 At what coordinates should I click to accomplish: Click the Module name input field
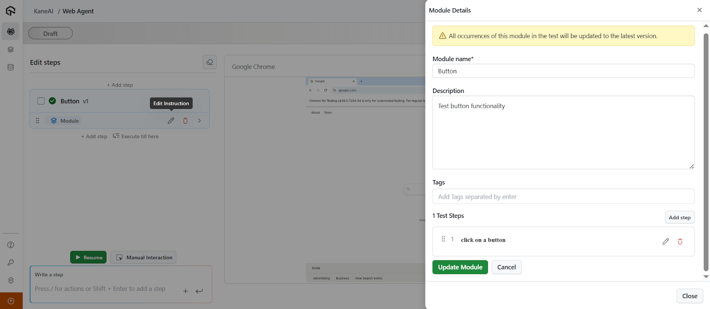point(563,71)
